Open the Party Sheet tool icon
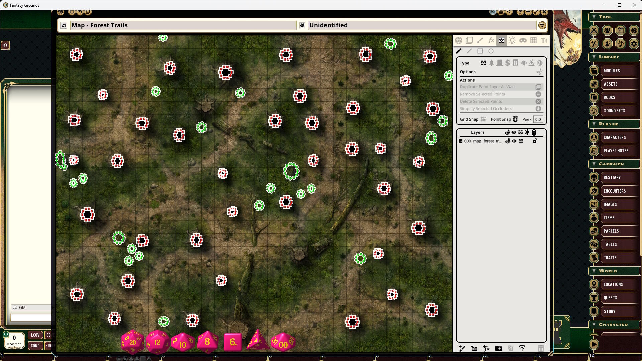This screenshot has height=361, width=642. pos(607,30)
